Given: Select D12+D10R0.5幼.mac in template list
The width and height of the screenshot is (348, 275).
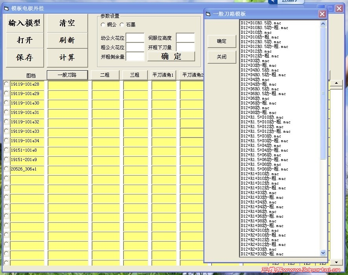Looking at the screenshot, I should (x=261, y=23).
